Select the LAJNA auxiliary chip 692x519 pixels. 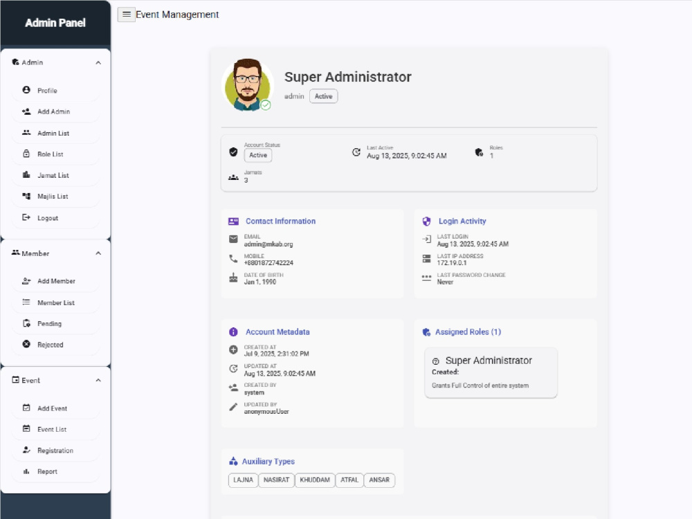(243, 480)
